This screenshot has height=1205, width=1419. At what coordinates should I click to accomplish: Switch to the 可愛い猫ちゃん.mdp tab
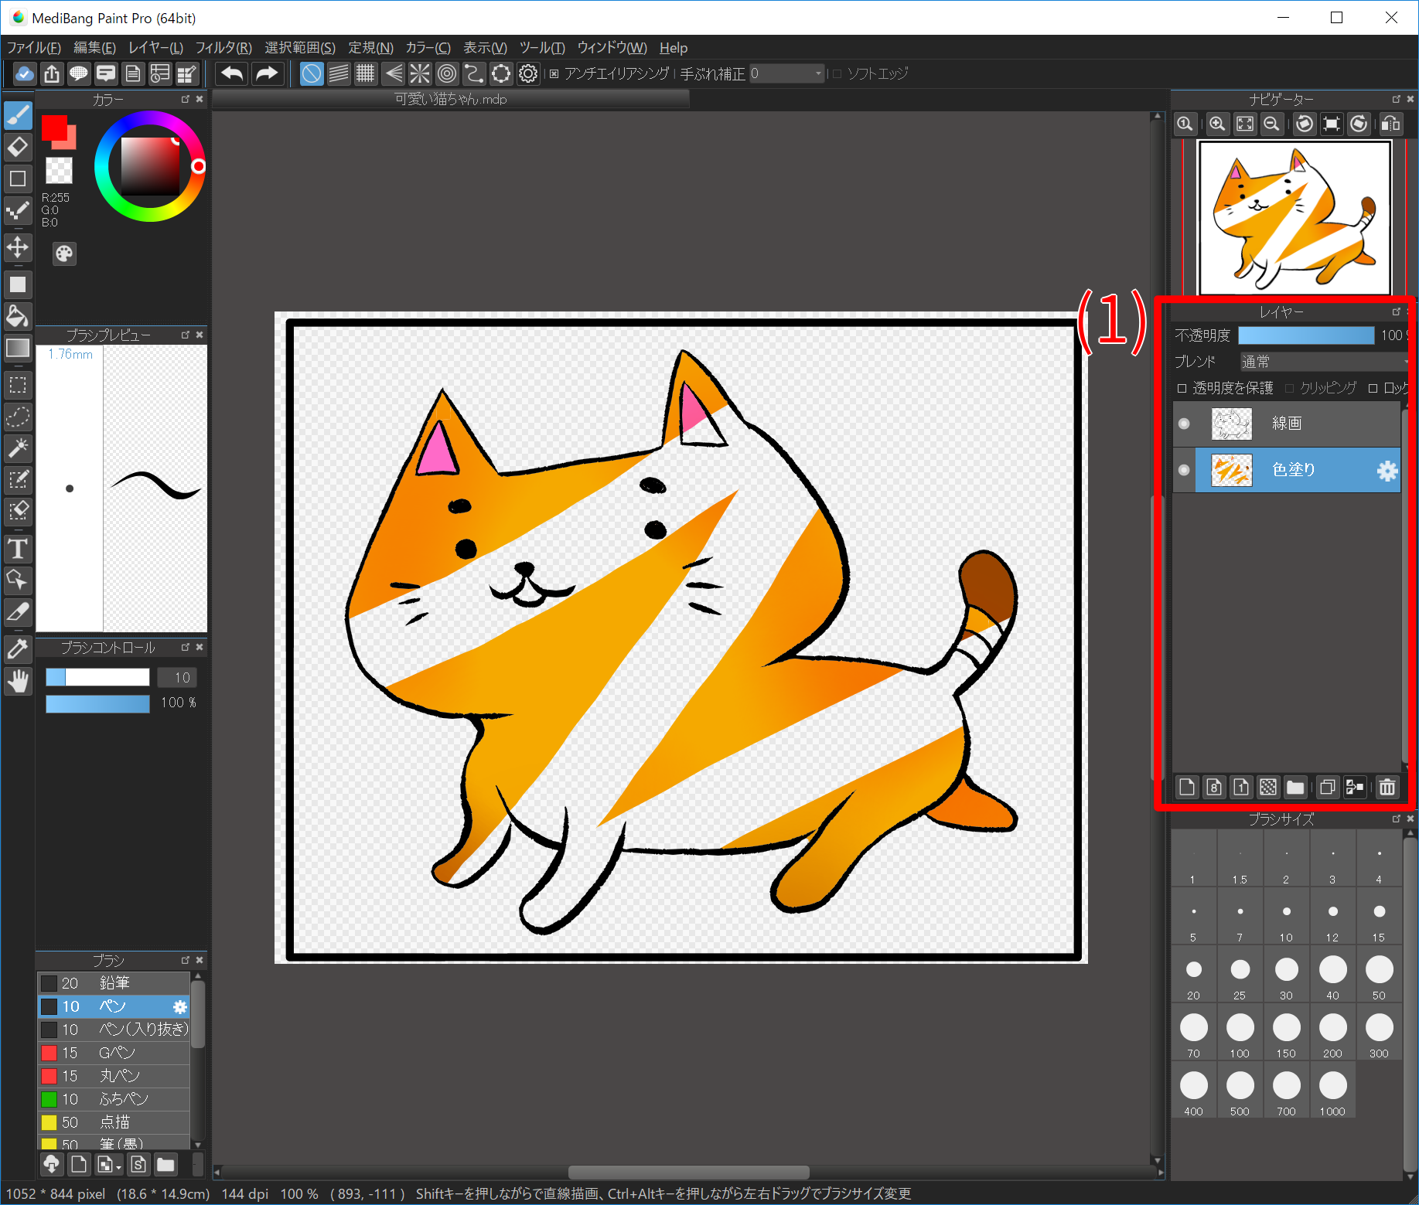[451, 98]
